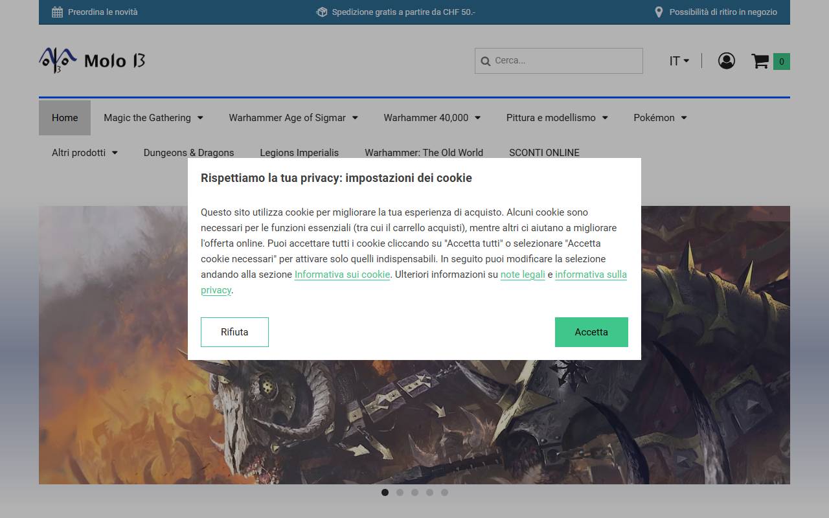The height and width of the screenshot is (518, 829).
Task: Click the green cart item count badge
Action: pos(782,62)
